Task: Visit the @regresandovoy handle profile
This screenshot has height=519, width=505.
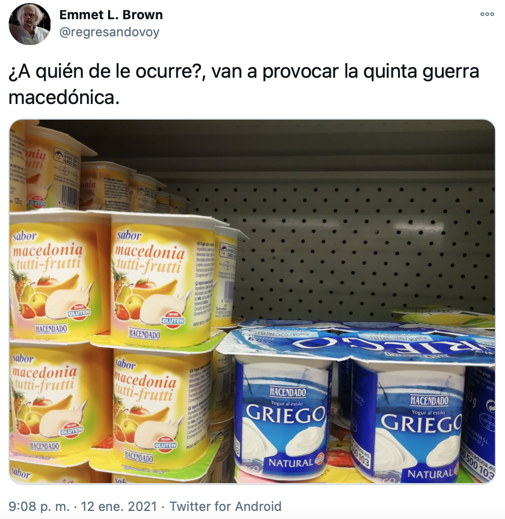Action: [109, 32]
